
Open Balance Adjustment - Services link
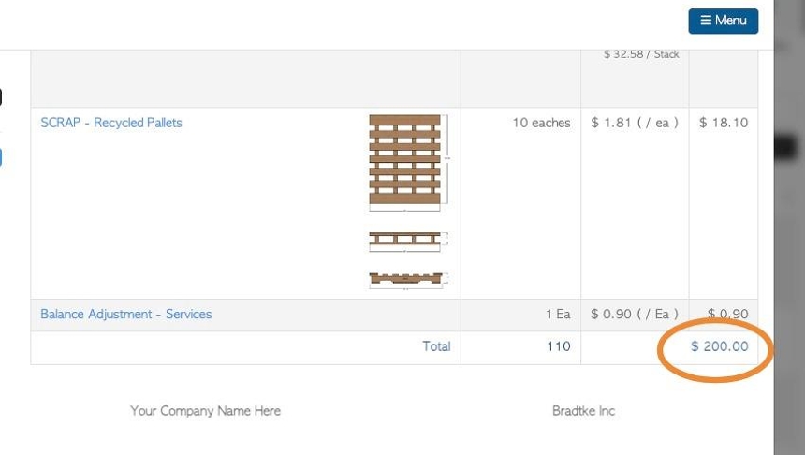[125, 314]
